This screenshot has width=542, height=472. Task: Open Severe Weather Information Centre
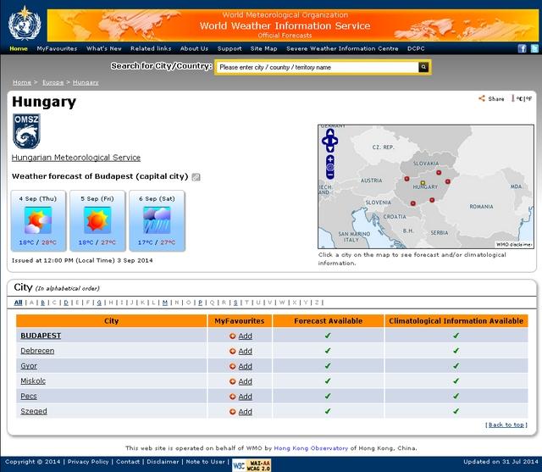(342, 48)
